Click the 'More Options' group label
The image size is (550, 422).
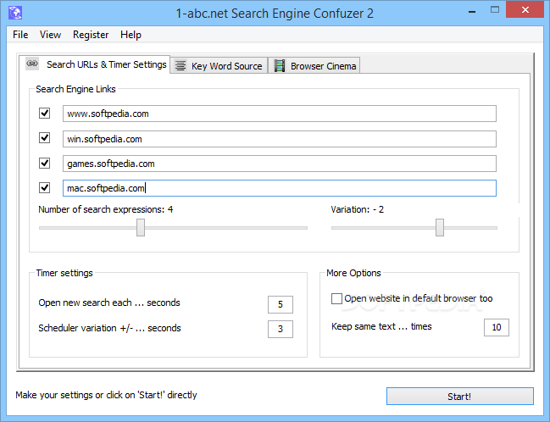coord(353,273)
